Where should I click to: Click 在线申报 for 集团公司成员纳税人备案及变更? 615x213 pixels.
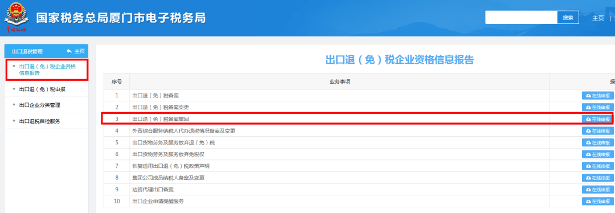[x=598, y=178]
